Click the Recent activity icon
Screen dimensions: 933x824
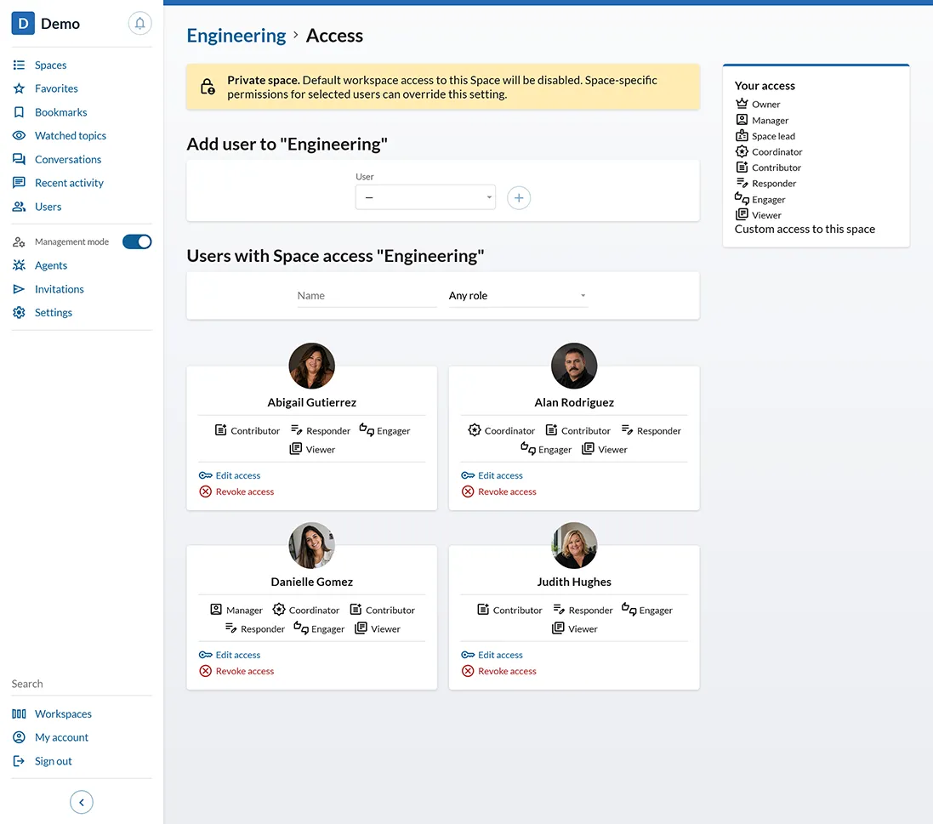tap(19, 183)
